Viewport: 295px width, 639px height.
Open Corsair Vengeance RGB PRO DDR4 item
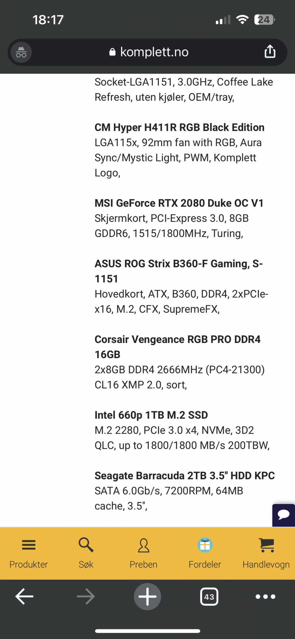pyautogui.click(x=177, y=347)
